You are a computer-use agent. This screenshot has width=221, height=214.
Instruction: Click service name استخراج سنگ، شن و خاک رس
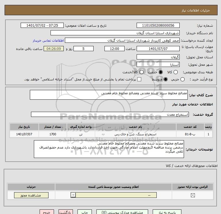click(x=135, y=134)
